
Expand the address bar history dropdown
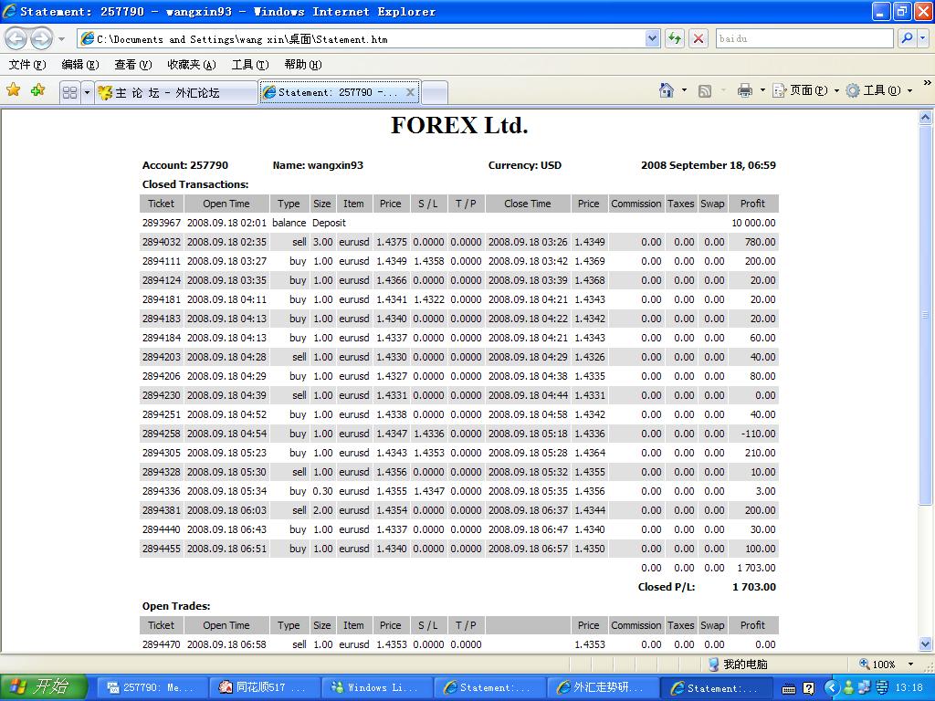coord(652,39)
